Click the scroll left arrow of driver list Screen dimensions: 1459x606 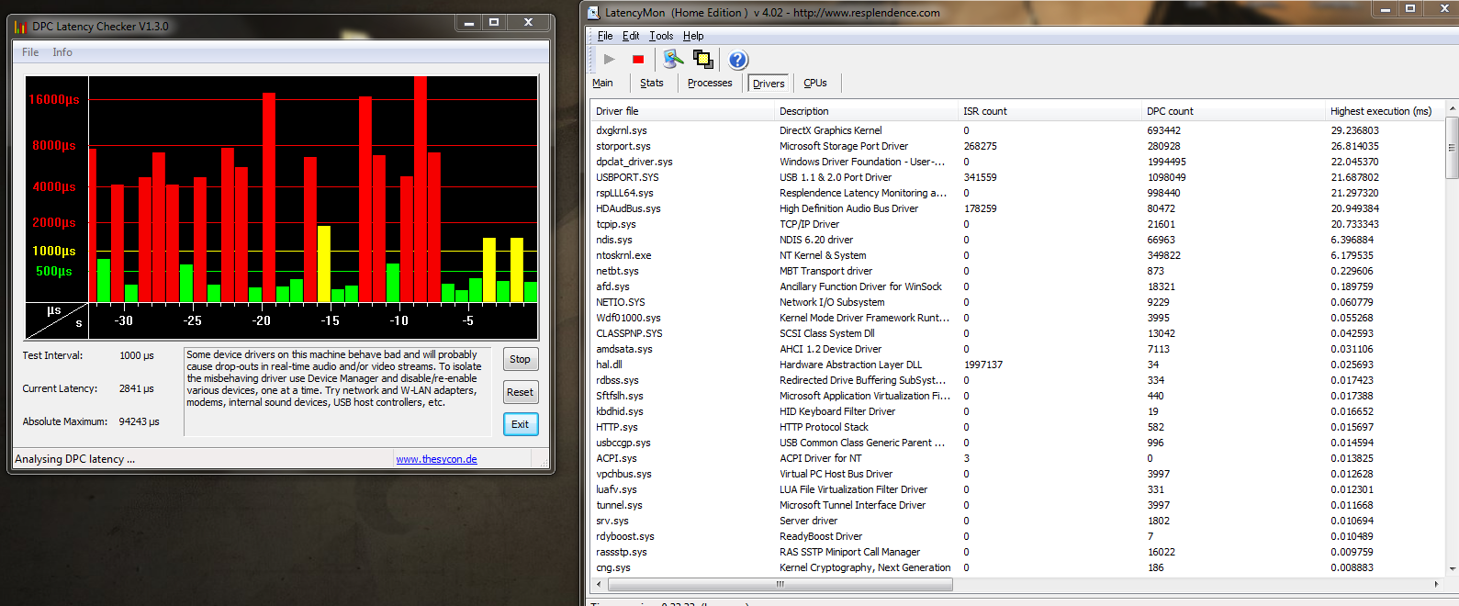pyautogui.click(x=599, y=584)
